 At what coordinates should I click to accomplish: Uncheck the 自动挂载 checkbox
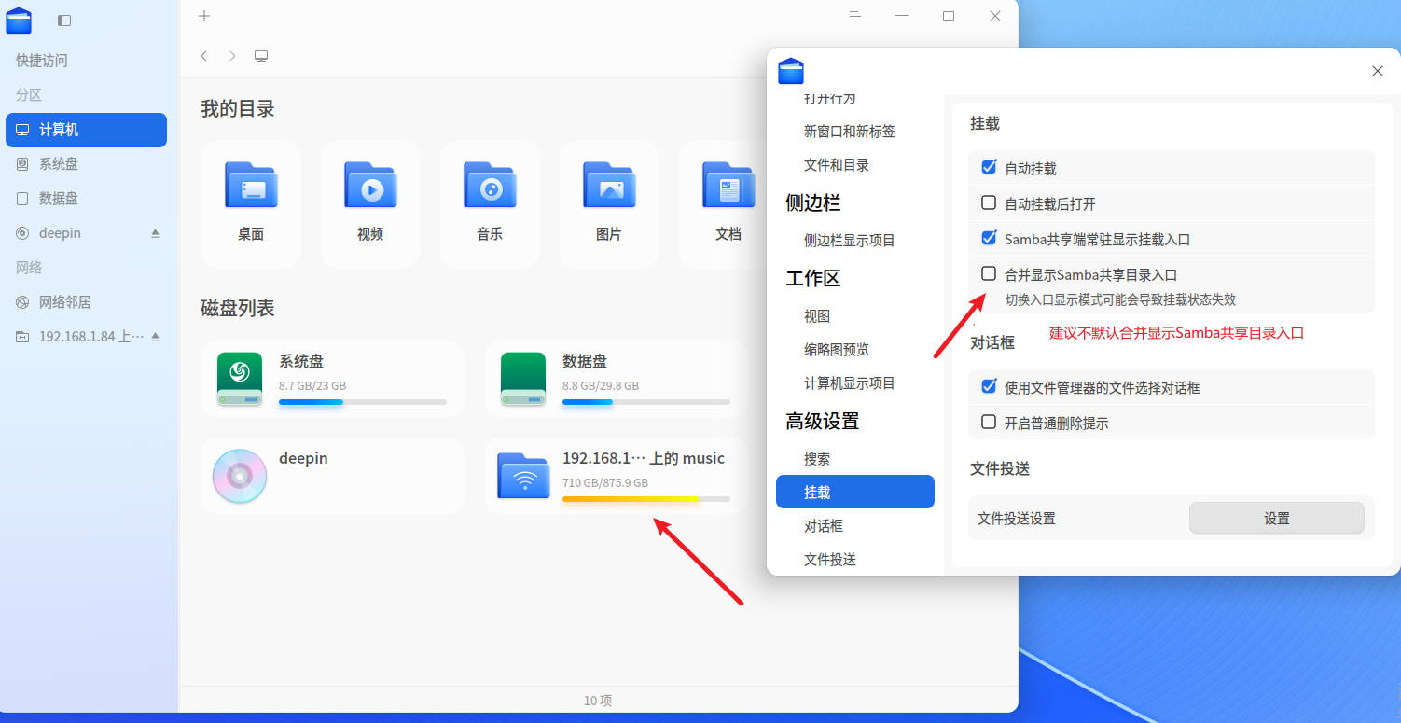pyautogui.click(x=990, y=168)
